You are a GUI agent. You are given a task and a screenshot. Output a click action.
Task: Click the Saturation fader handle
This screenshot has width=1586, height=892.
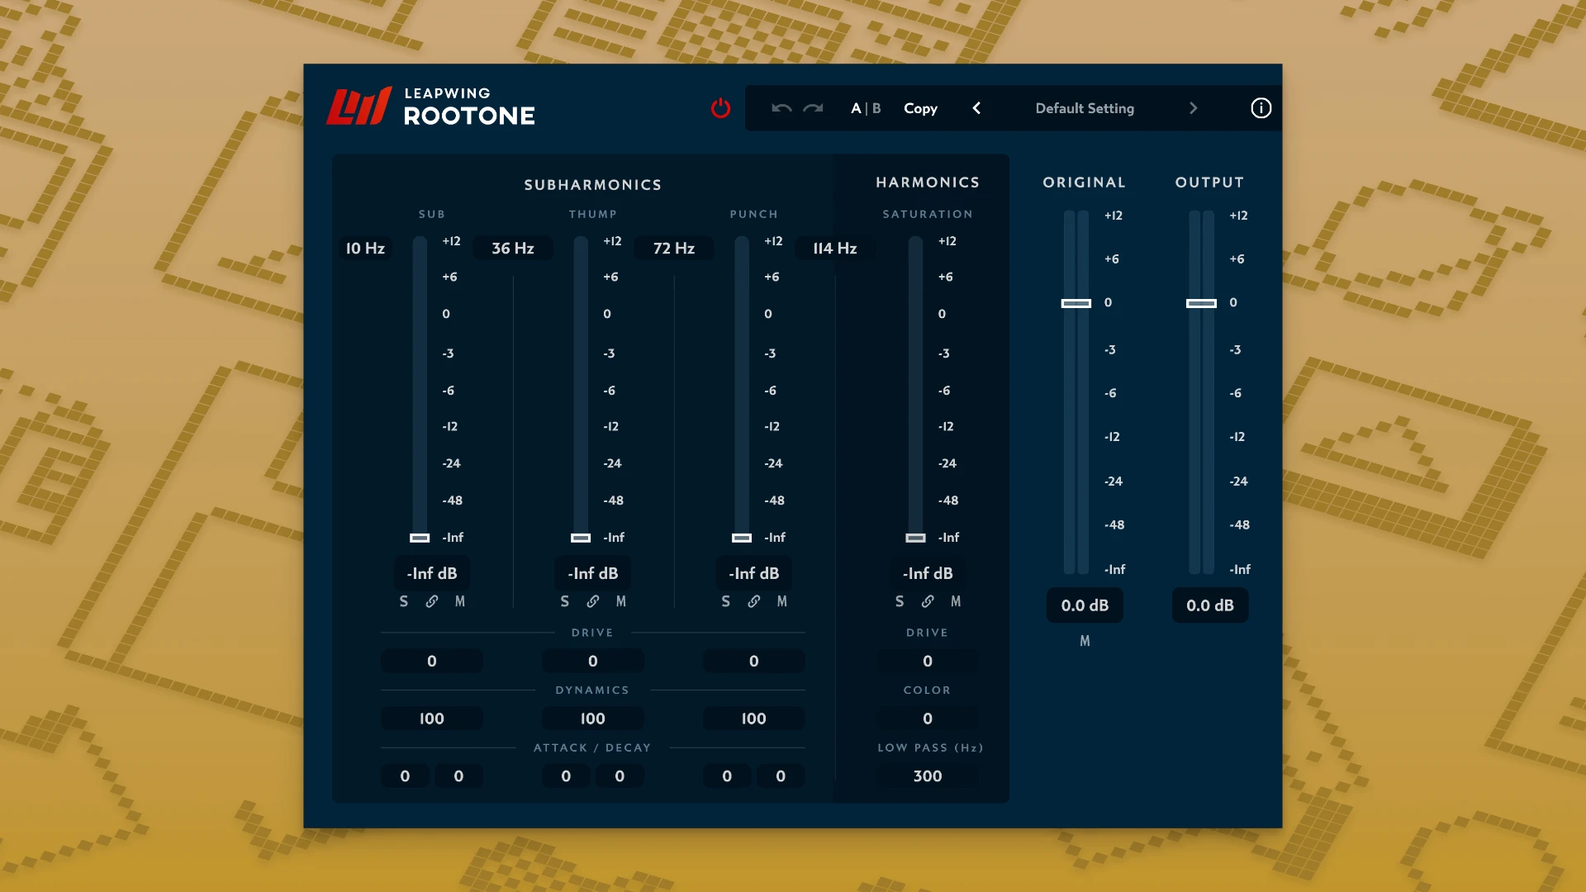pyautogui.click(x=915, y=538)
